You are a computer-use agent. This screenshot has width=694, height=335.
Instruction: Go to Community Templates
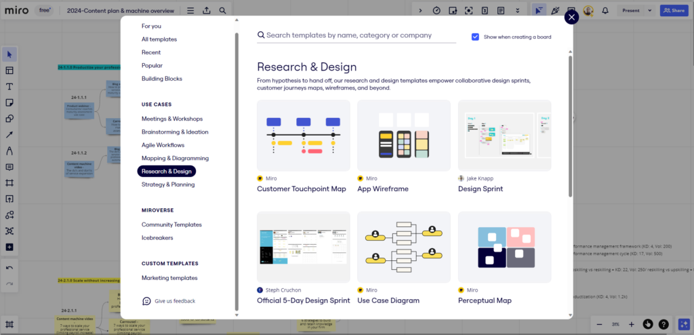pos(171,224)
